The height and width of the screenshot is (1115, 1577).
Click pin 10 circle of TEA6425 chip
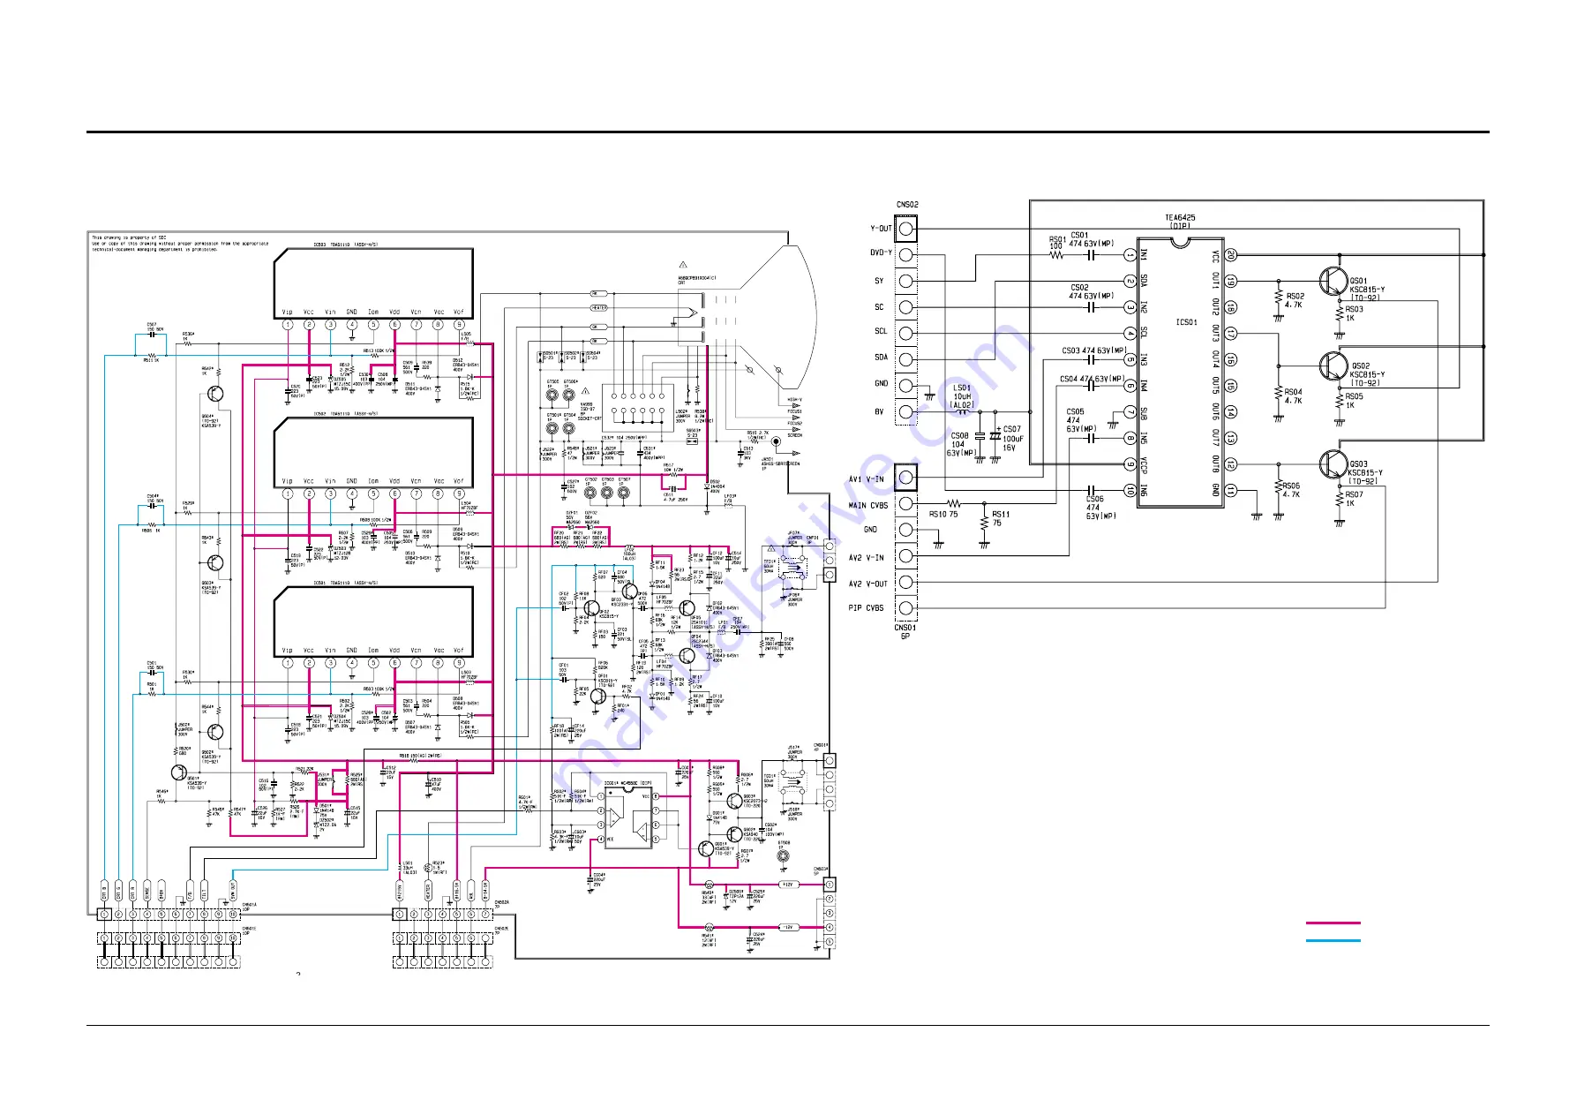[x=1130, y=490]
